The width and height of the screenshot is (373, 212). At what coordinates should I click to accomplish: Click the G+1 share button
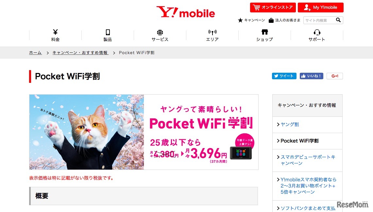(x=335, y=76)
